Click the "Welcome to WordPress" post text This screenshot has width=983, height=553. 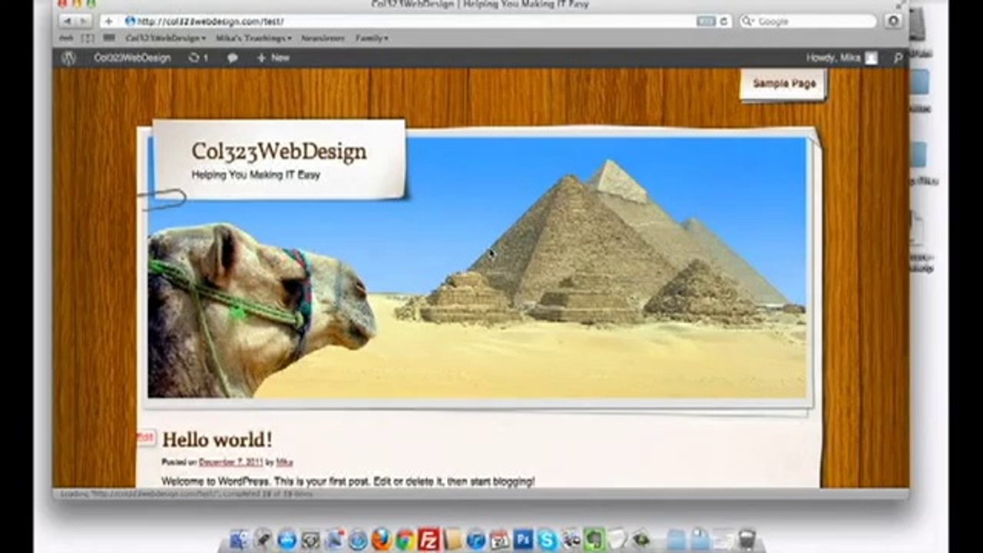point(348,482)
